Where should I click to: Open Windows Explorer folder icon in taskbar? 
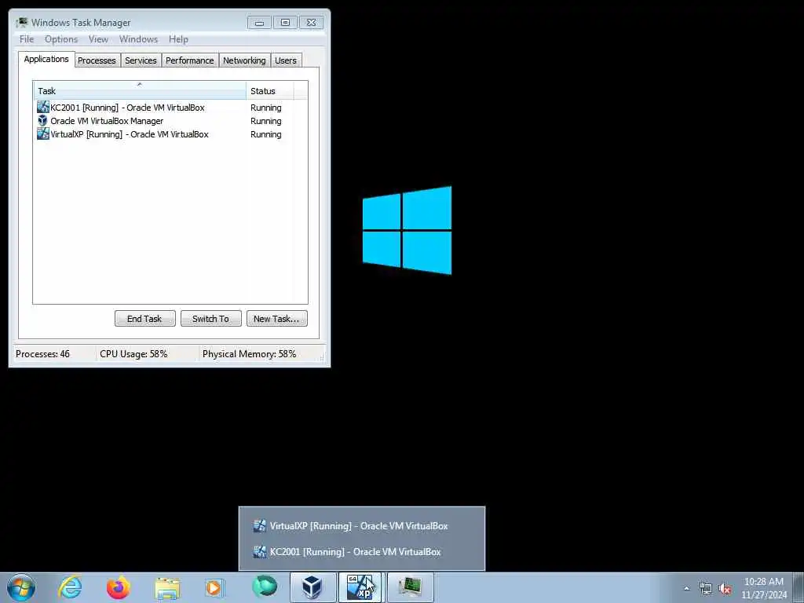coord(167,587)
